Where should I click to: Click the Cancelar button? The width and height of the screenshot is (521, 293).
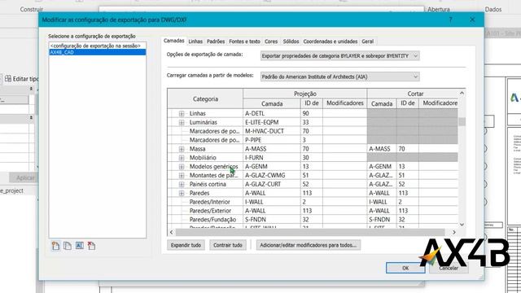coord(449,268)
